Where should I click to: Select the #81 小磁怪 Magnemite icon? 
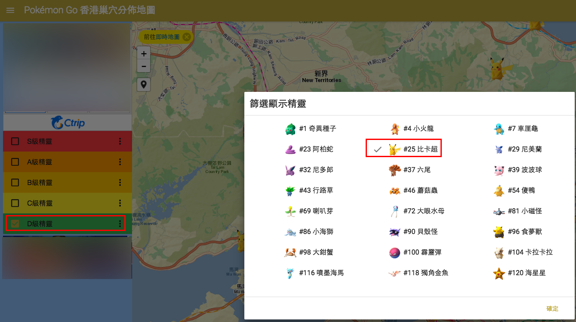coord(499,211)
